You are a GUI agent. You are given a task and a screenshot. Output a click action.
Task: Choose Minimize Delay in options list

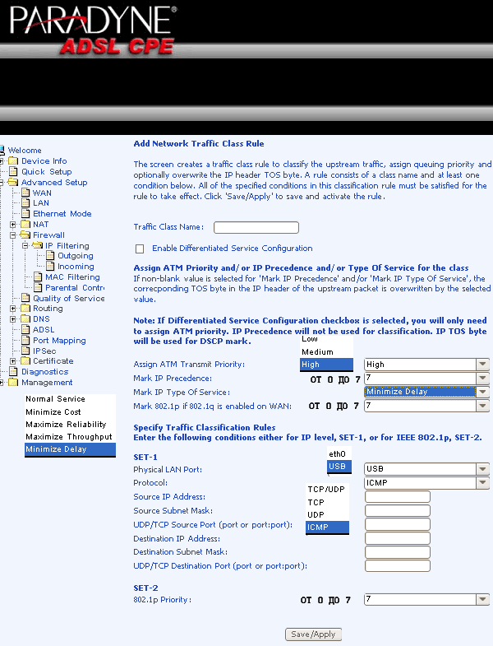point(71,449)
